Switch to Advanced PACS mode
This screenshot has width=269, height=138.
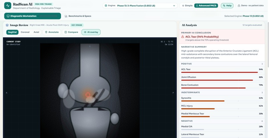pos(206,6)
